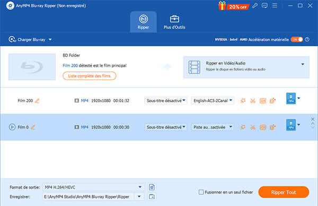
Task: Click the Ripper Tout button
Action: [x=284, y=192]
